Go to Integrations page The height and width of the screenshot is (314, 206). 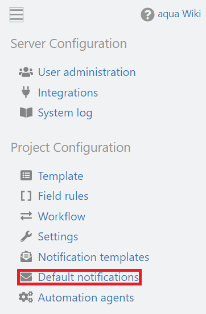click(68, 92)
